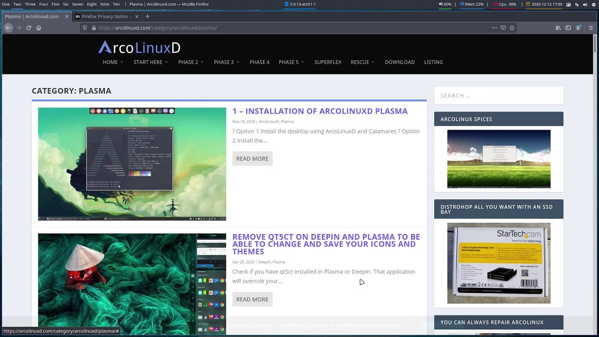Click the Mem 22% indicator
The image size is (599, 337).
point(472,4)
